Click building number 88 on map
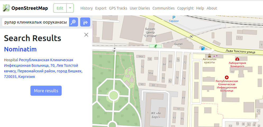The width and height of the screenshot is (263, 127). tap(153, 85)
